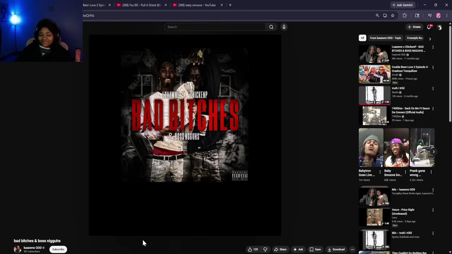Open truth i tOld video thumbnail
The height and width of the screenshot is (254, 452).
pyautogui.click(x=375, y=95)
